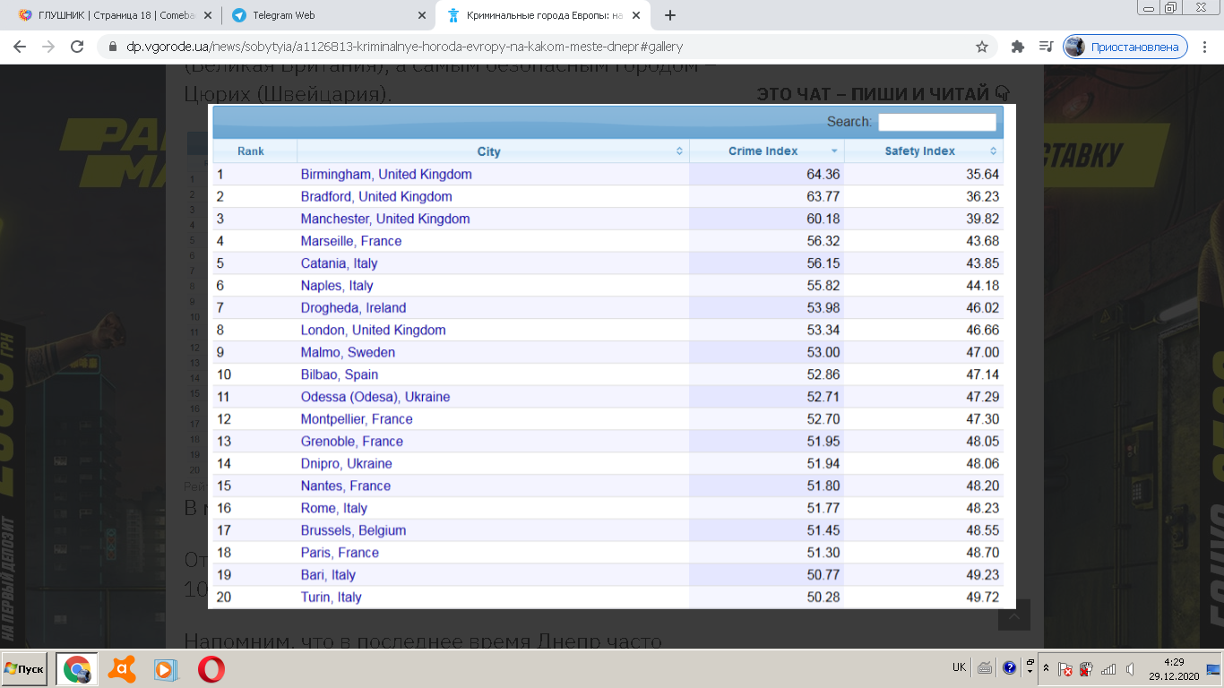1224x688 pixels.
Task: Sort by Crime Index column header
Action: [763, 151]
